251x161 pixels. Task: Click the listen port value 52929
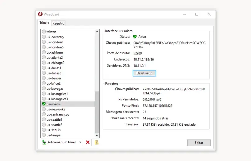138,53
